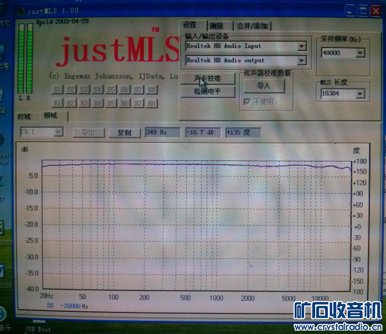Screen dimensions: 386x334
Task: Open the Realtek HD Audio output dropdown
Action: tap(301, 60)
